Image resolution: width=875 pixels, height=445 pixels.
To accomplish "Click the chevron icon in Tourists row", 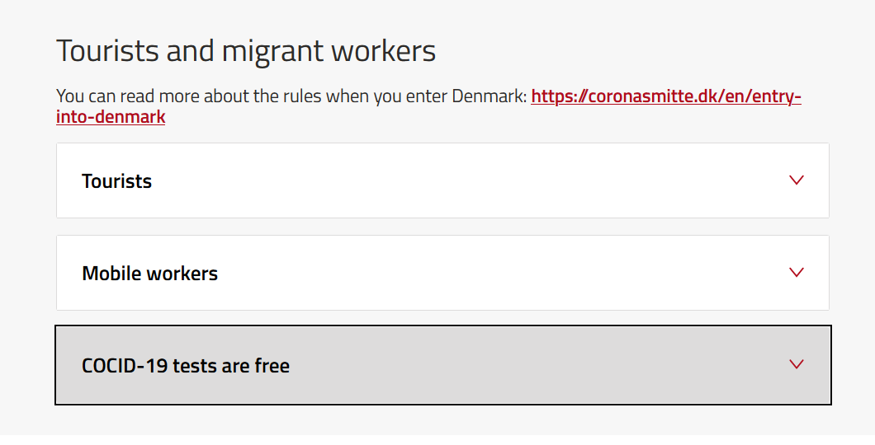I will click(797, 180).
